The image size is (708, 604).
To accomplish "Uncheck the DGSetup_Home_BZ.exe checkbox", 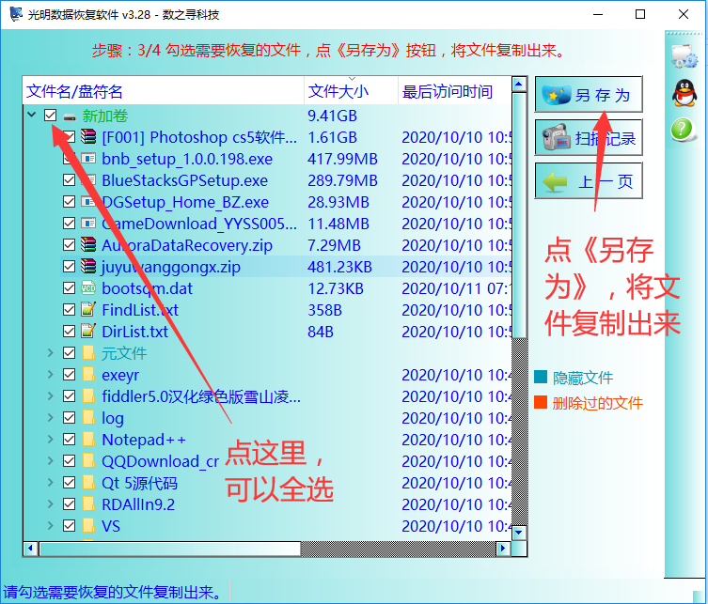I will click(69, 202).
